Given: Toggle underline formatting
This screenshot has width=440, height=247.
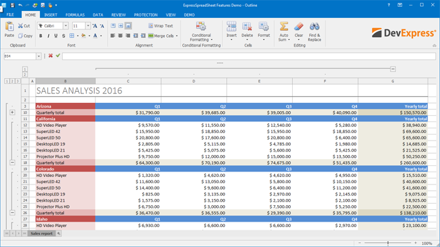Looking at the screenshot, I should click(56, 36).
